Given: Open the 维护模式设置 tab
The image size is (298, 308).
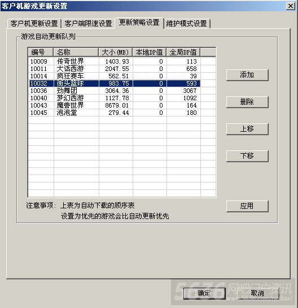Looking at the screenshot, I should pos(187,24).
